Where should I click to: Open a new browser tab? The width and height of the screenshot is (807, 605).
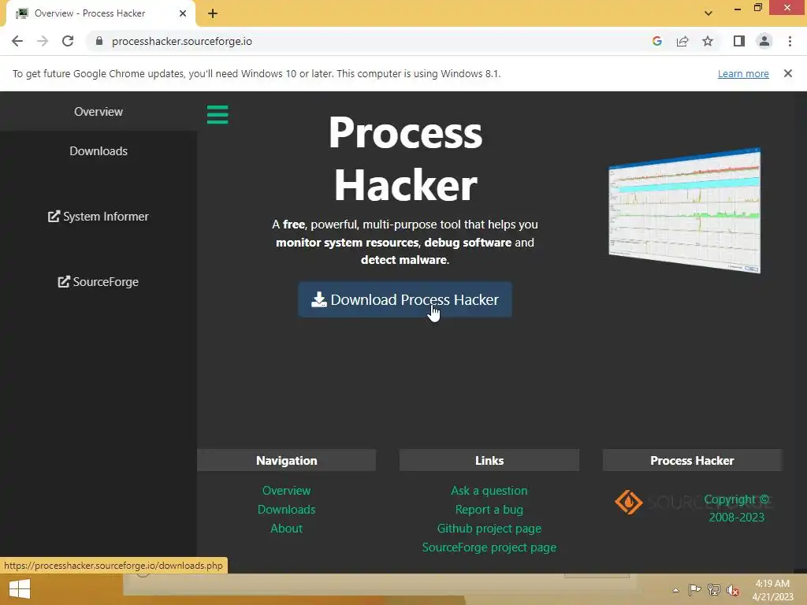(x=213, y=13)
